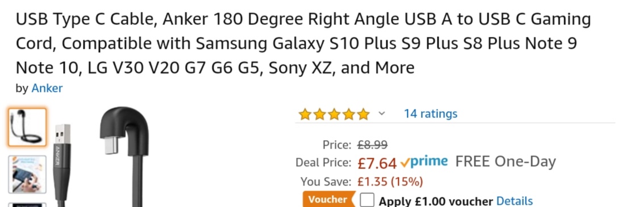
Task: Click the orange Voucher badge
Action: [x=328, y=200]
